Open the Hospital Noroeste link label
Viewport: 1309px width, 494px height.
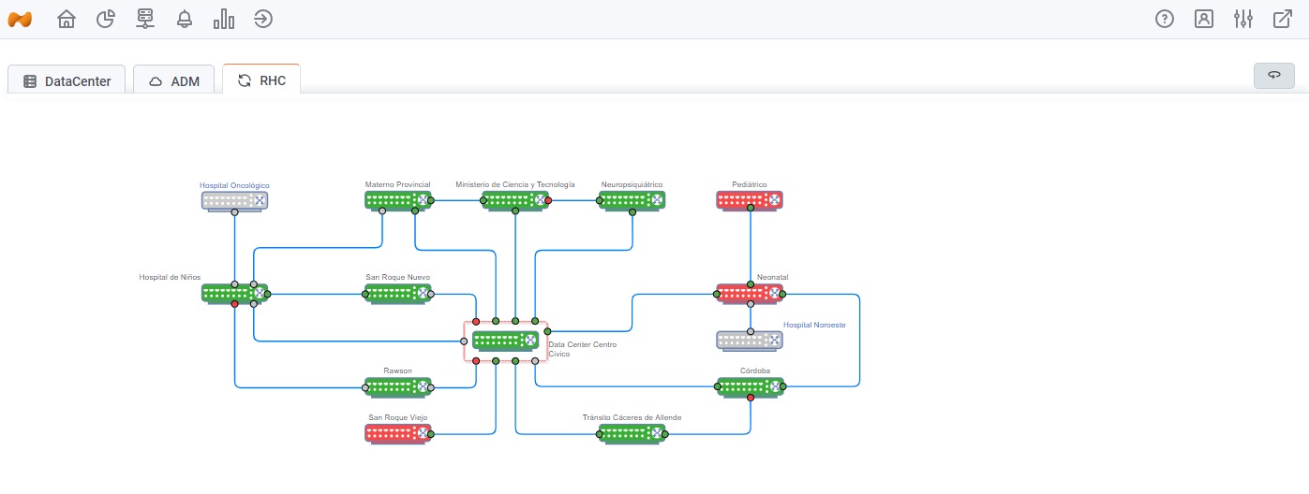814,325
